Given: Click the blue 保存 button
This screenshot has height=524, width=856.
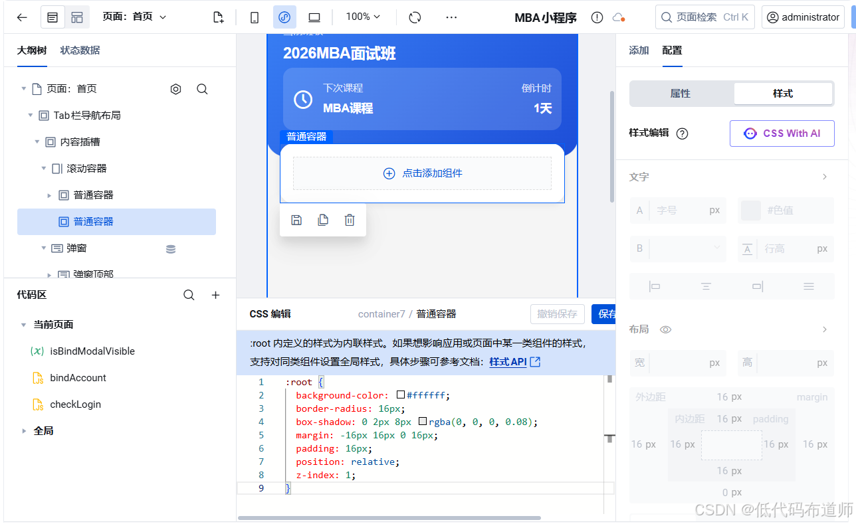Looking at the screenshot, I should 603,314.
